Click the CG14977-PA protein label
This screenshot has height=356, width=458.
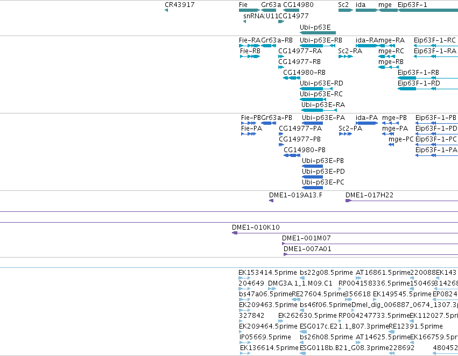[300, 129]
